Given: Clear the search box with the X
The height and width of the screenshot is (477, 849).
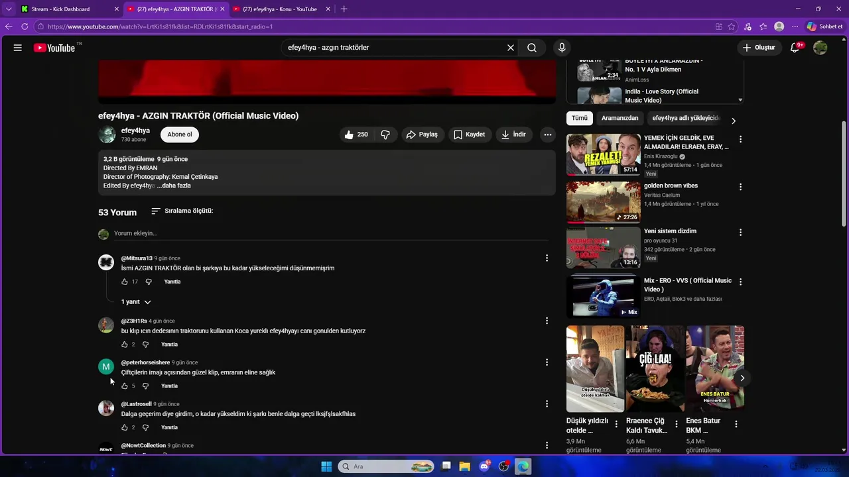Looking at the screenshot, I should click(511, 48).
